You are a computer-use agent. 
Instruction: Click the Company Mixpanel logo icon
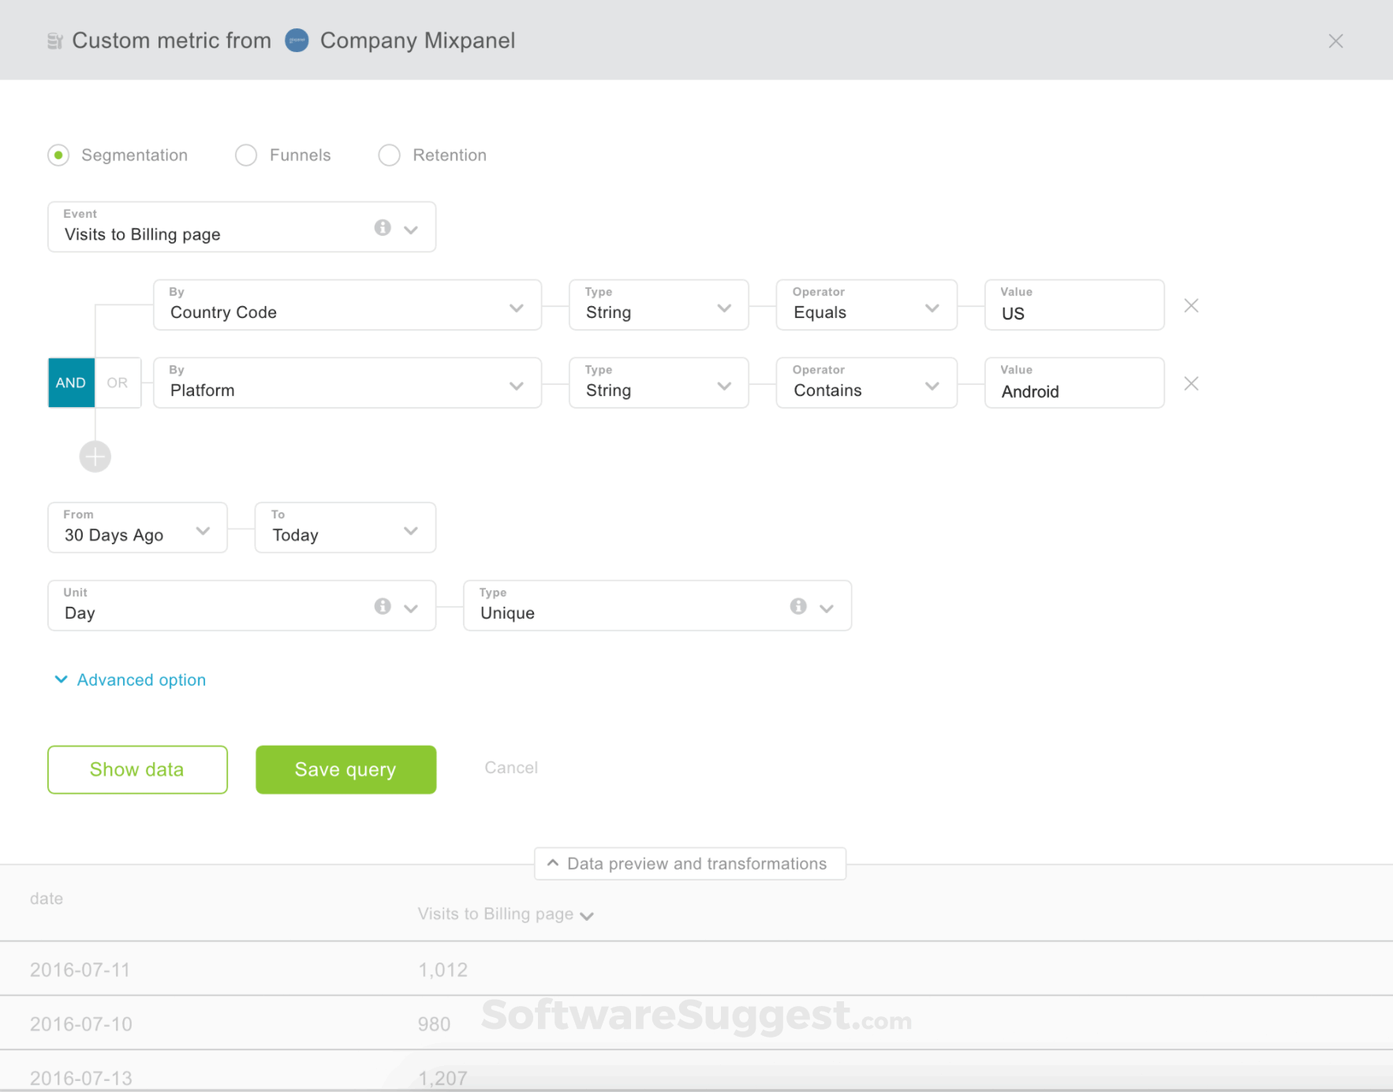pyautogui.click(x=297, y=40)
